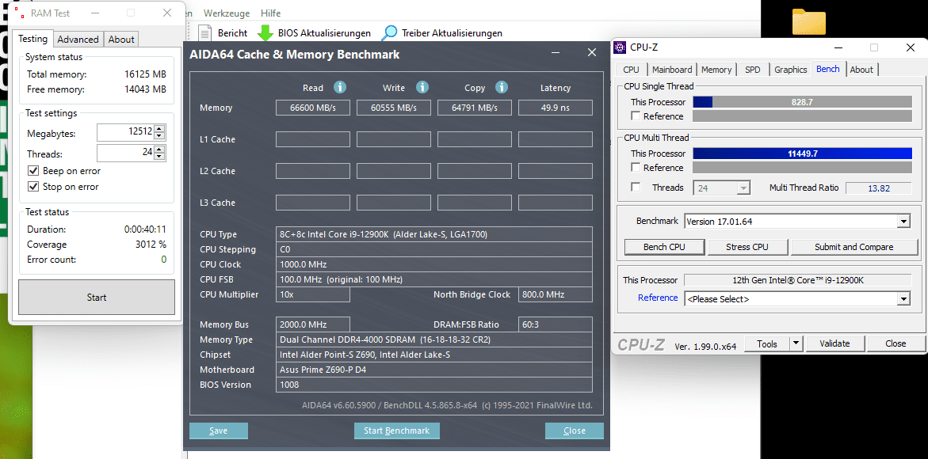Open the CPU tab in CPU-Z
Viewport: 928px width, 459px height.
click(x=631, y=70)
